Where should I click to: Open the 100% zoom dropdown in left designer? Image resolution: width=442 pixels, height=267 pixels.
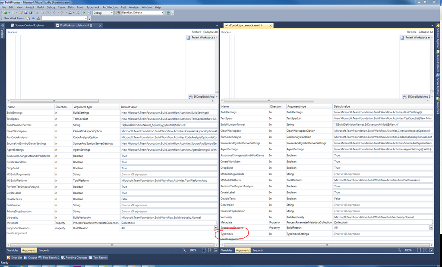[x=204, y=250]
